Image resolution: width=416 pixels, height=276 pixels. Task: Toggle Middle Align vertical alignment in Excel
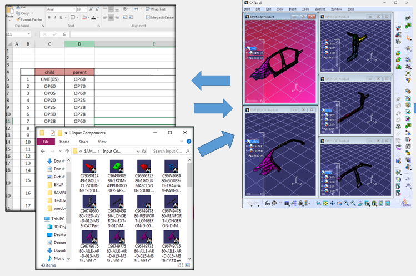(111, 9)
